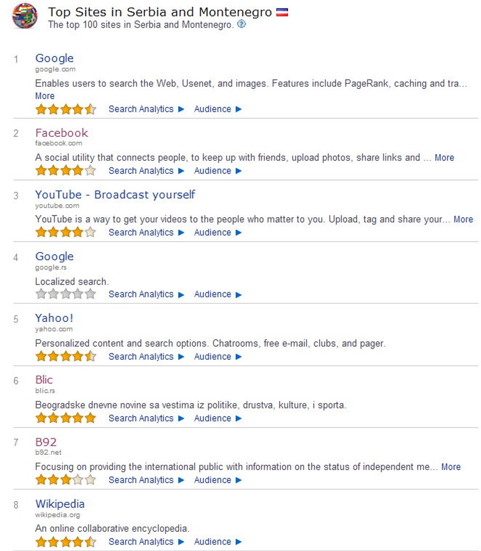The width and height of the screenshot is (481, 551).
Task: Expand the google.com description with More
Action: (x=45, y=96)
